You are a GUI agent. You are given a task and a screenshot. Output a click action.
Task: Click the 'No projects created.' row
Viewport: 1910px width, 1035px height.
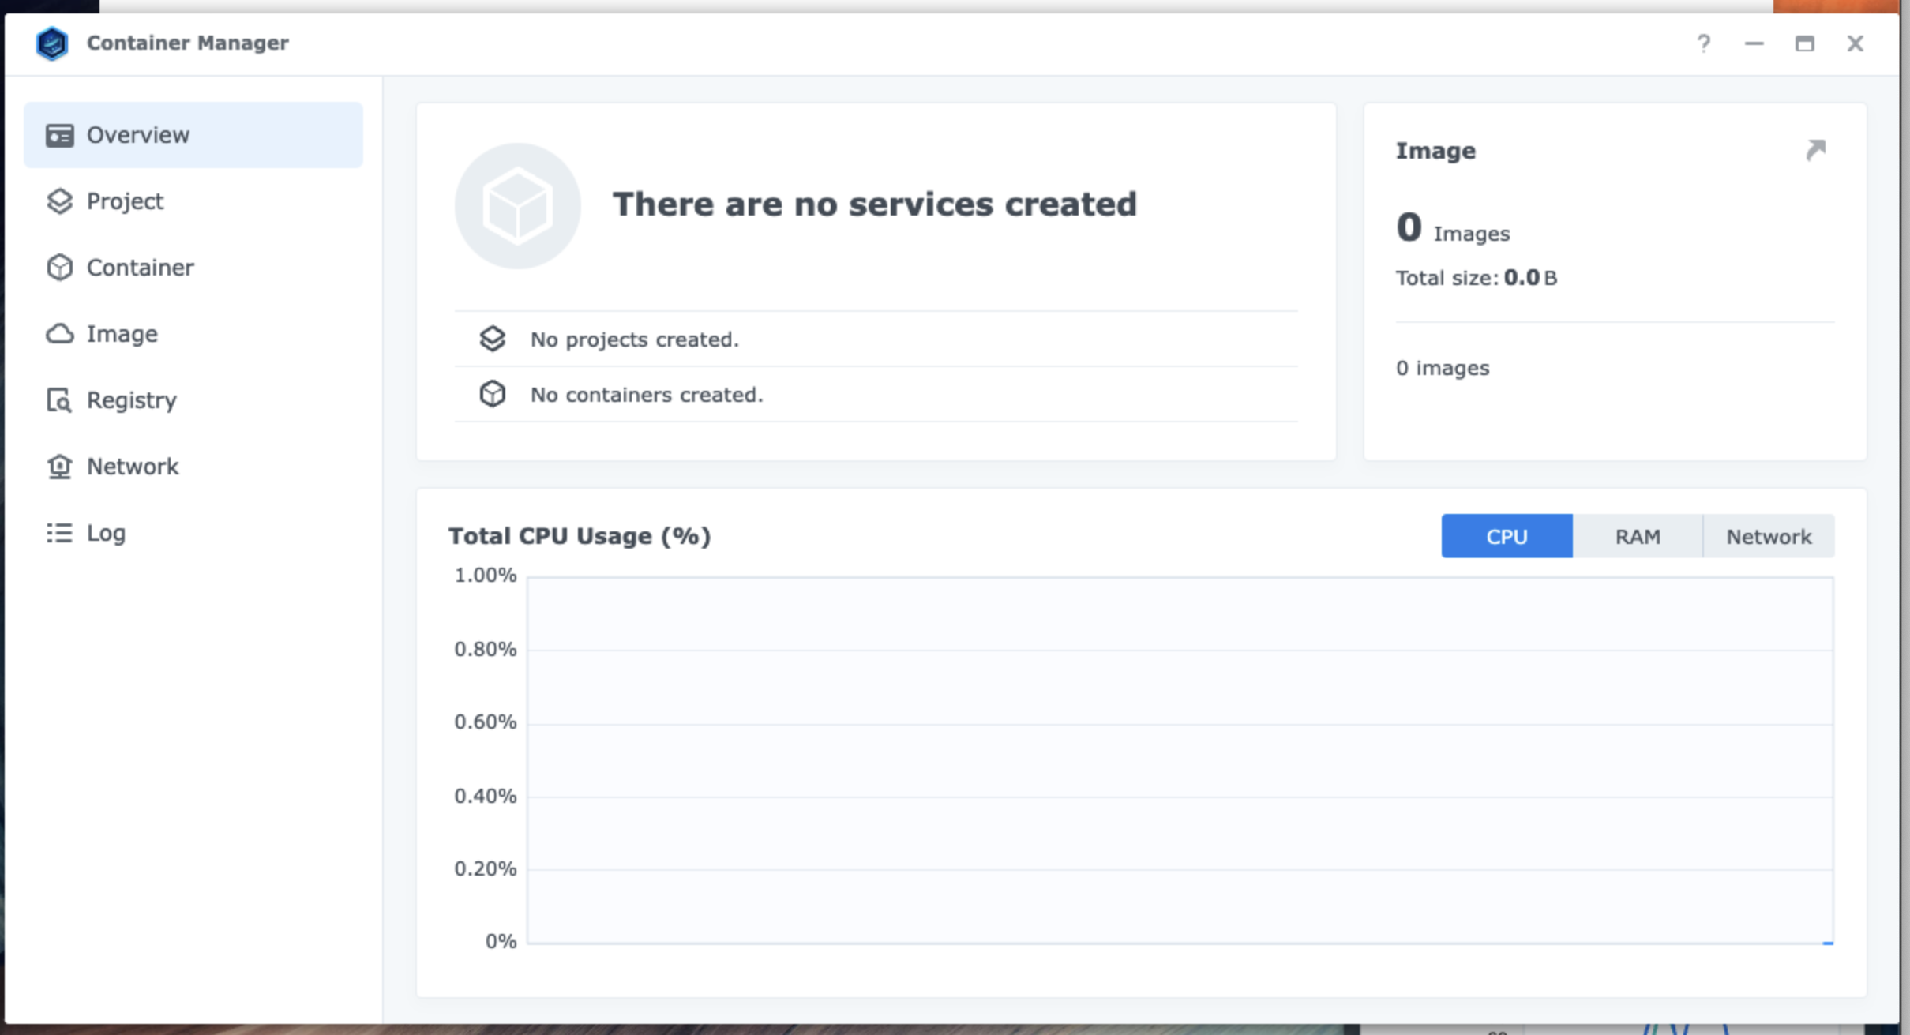876,339
